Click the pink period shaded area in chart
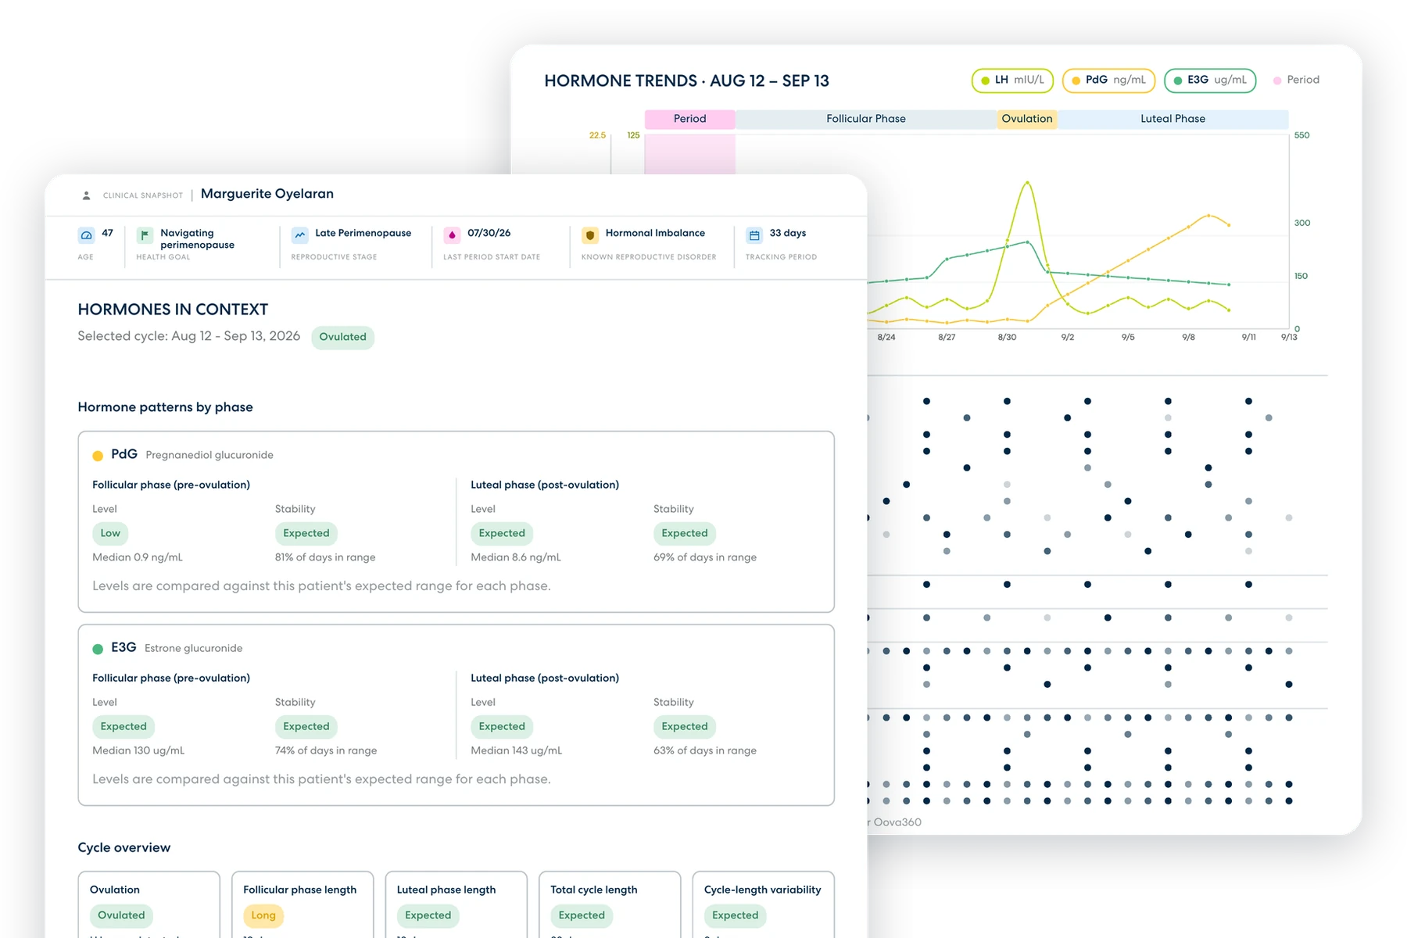The image size is (1407, 938). click(689, 154)
